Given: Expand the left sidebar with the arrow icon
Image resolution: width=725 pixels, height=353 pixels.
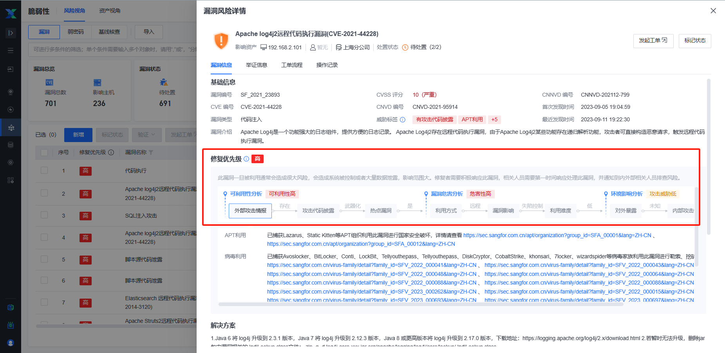Looking at the screenshot, I should [x=11, y=33].
